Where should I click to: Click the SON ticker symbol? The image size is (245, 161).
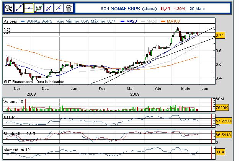105,9
